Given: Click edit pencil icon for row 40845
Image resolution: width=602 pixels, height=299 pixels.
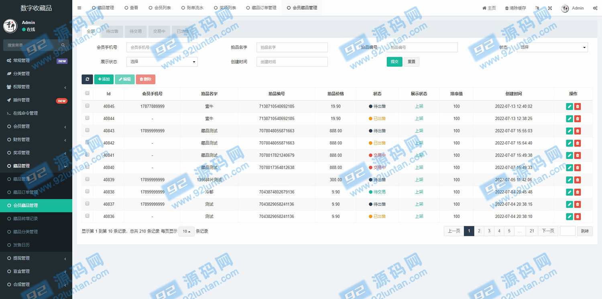Looking at the screenshot, I should 569,106.
